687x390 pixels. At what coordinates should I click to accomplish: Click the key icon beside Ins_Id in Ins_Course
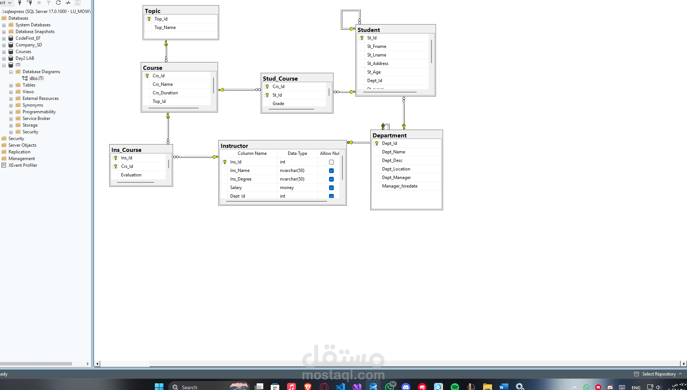coord(116,157)
